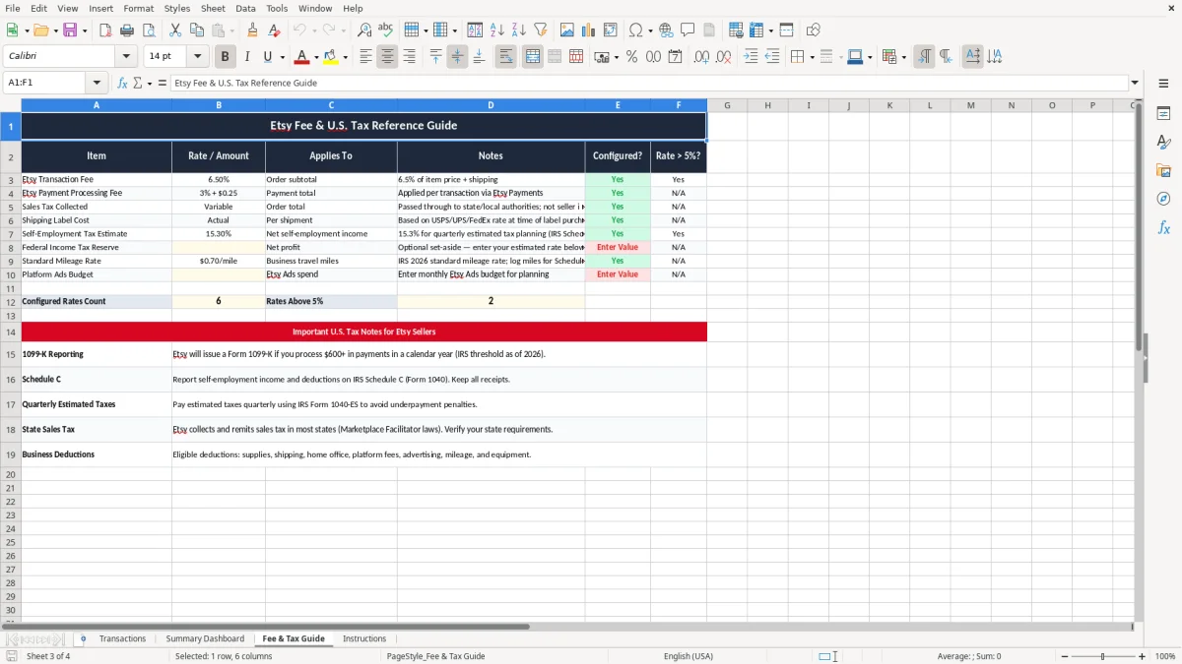Click the zoom slider handle
This screenshot has height=664, width=1182.
[1102, 656]
